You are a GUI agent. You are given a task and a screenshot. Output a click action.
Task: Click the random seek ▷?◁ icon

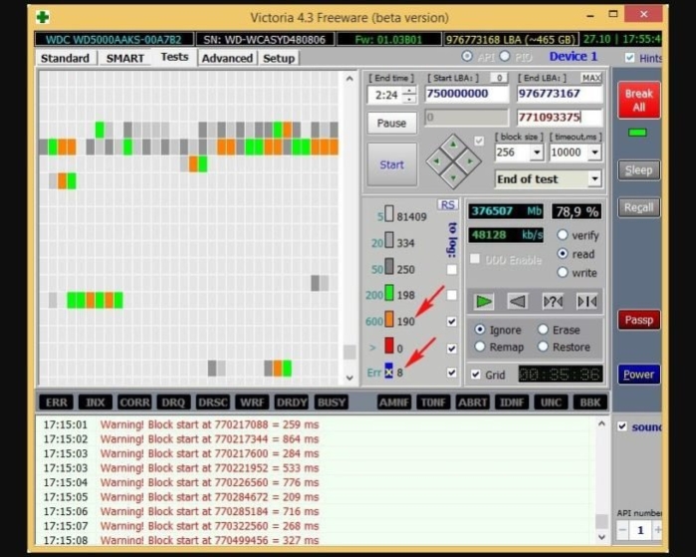(553, 302)
